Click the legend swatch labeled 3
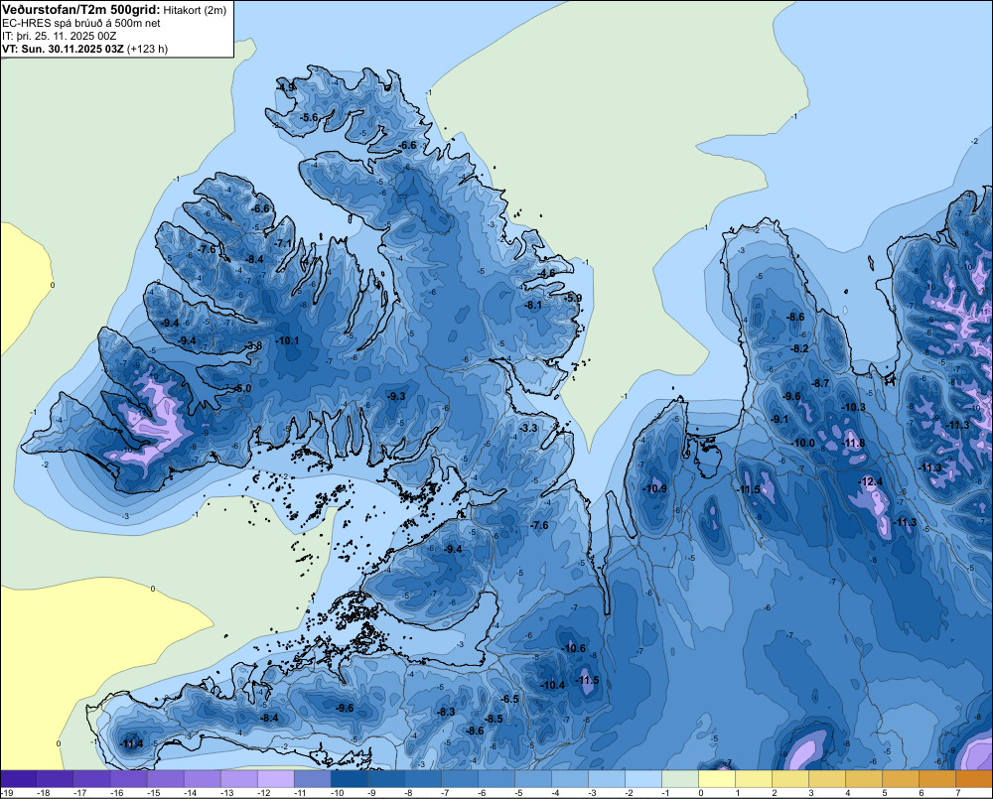The image size is (993, 799). coord(827,779)
